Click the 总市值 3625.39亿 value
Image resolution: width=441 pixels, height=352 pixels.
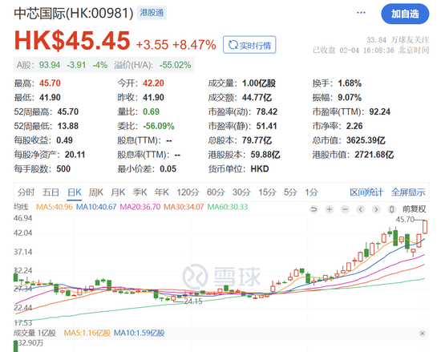point(366,140)
